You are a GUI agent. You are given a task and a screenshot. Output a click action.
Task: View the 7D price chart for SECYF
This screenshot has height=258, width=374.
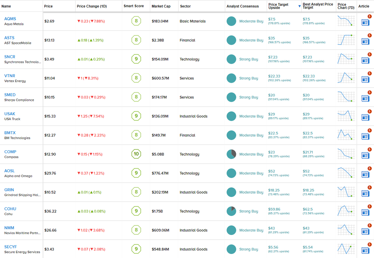[346, 249]
